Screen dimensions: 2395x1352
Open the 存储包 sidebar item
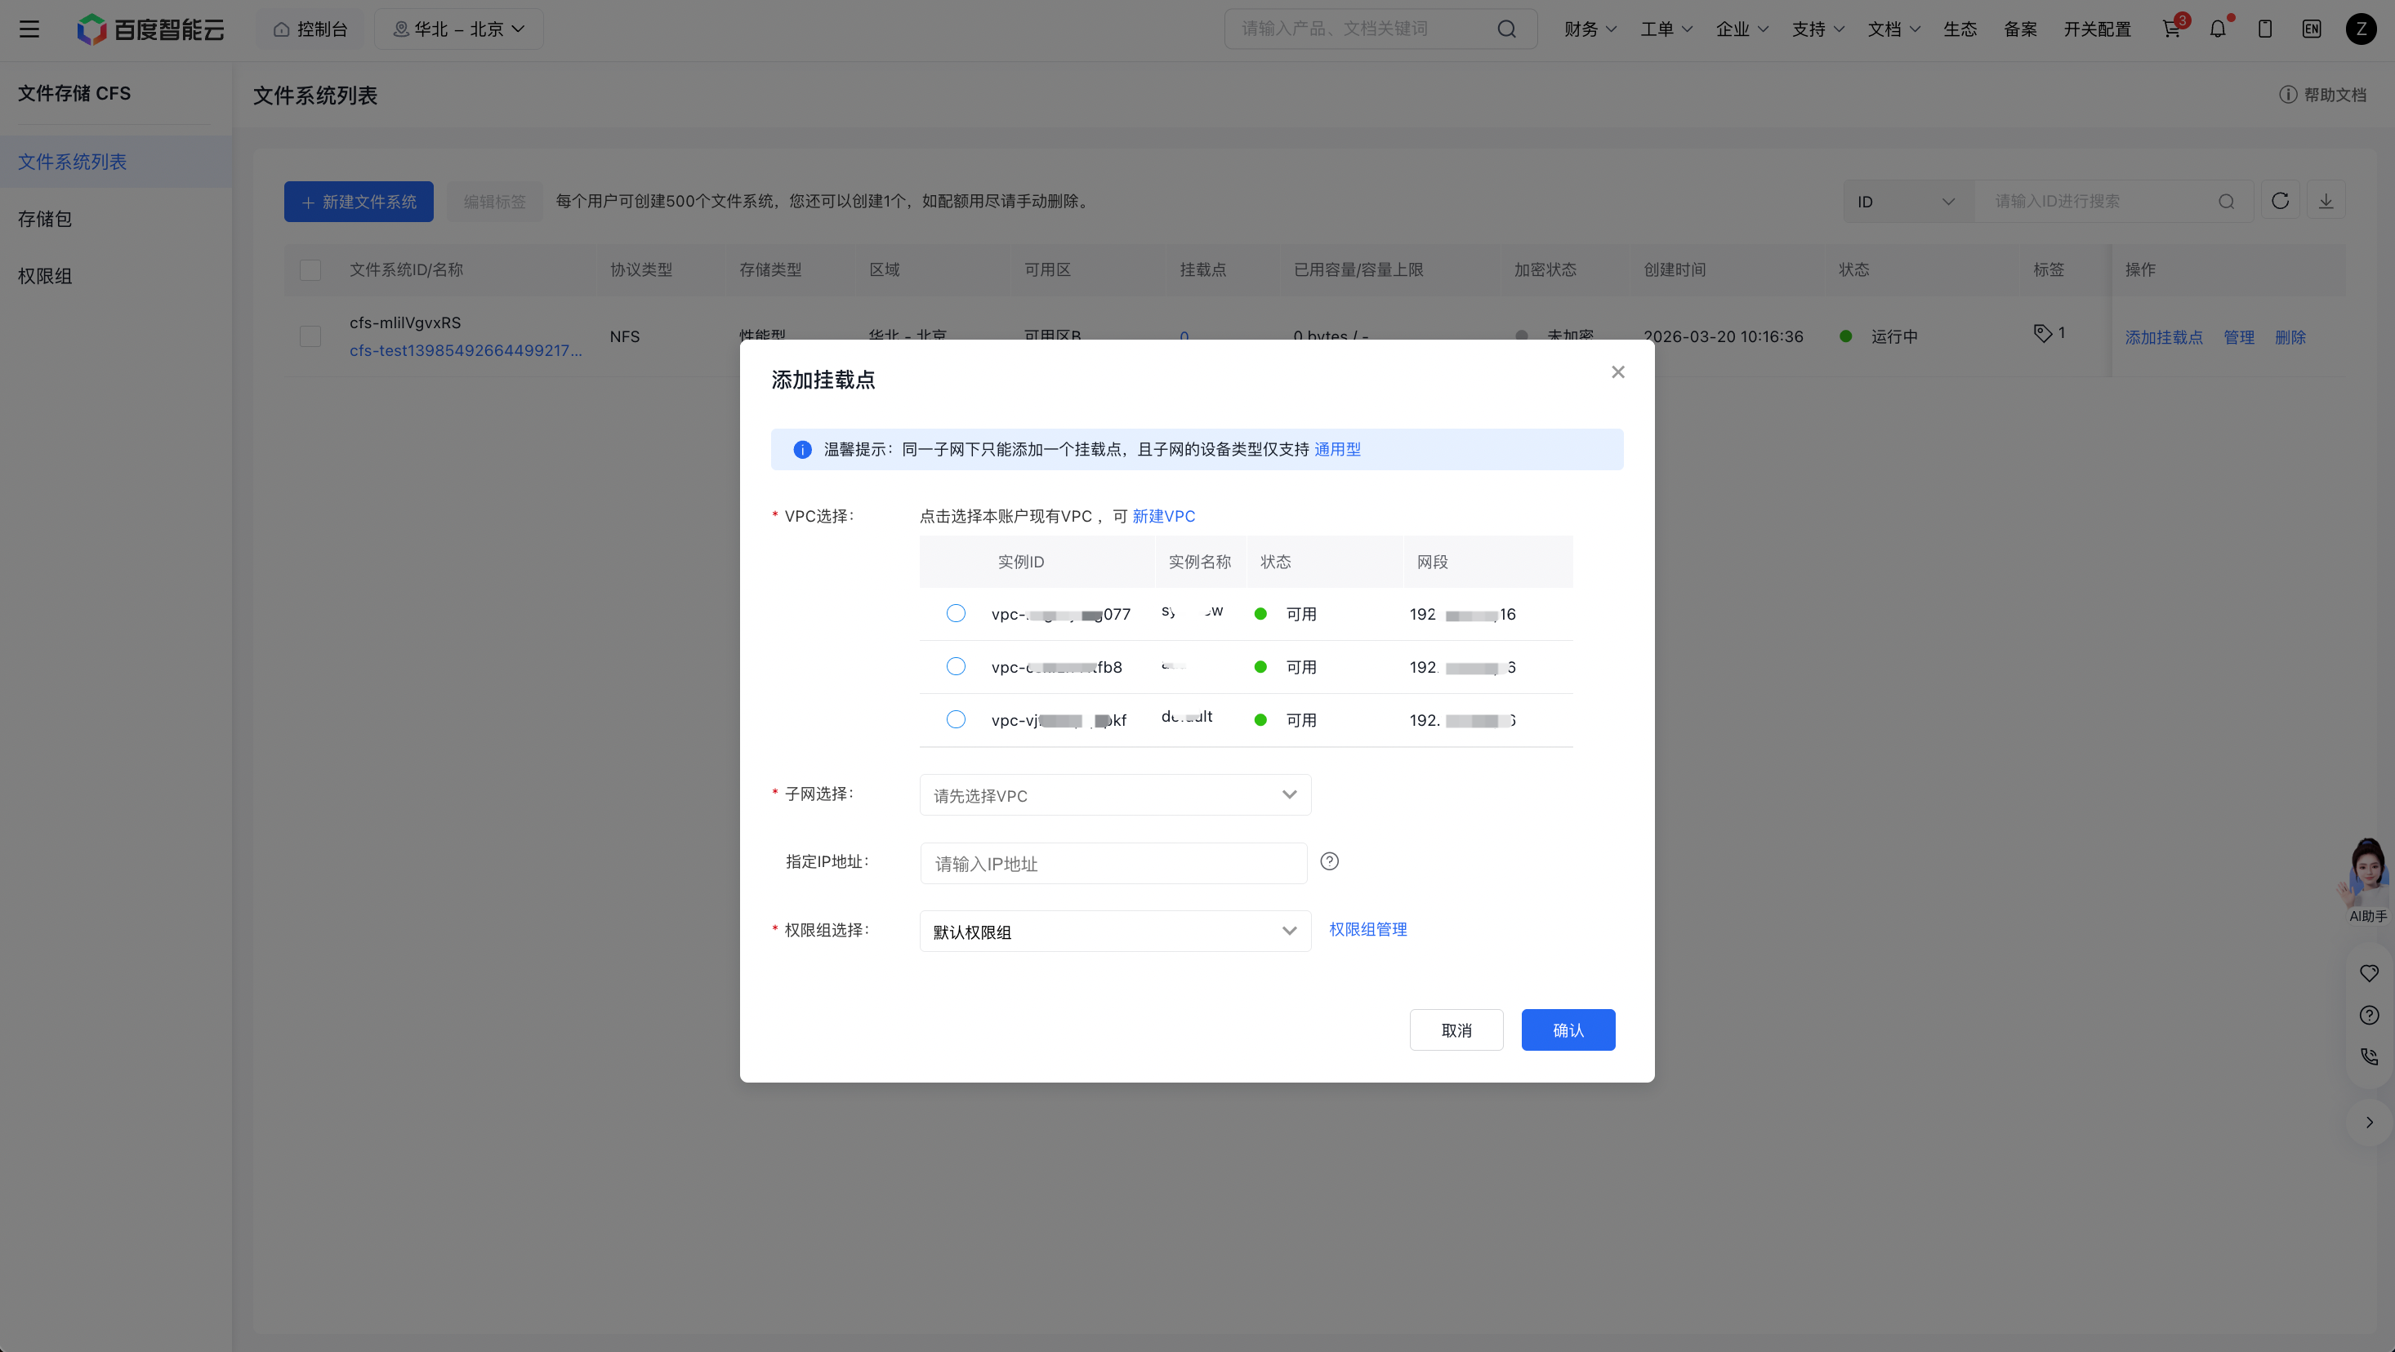coord(45,220)
